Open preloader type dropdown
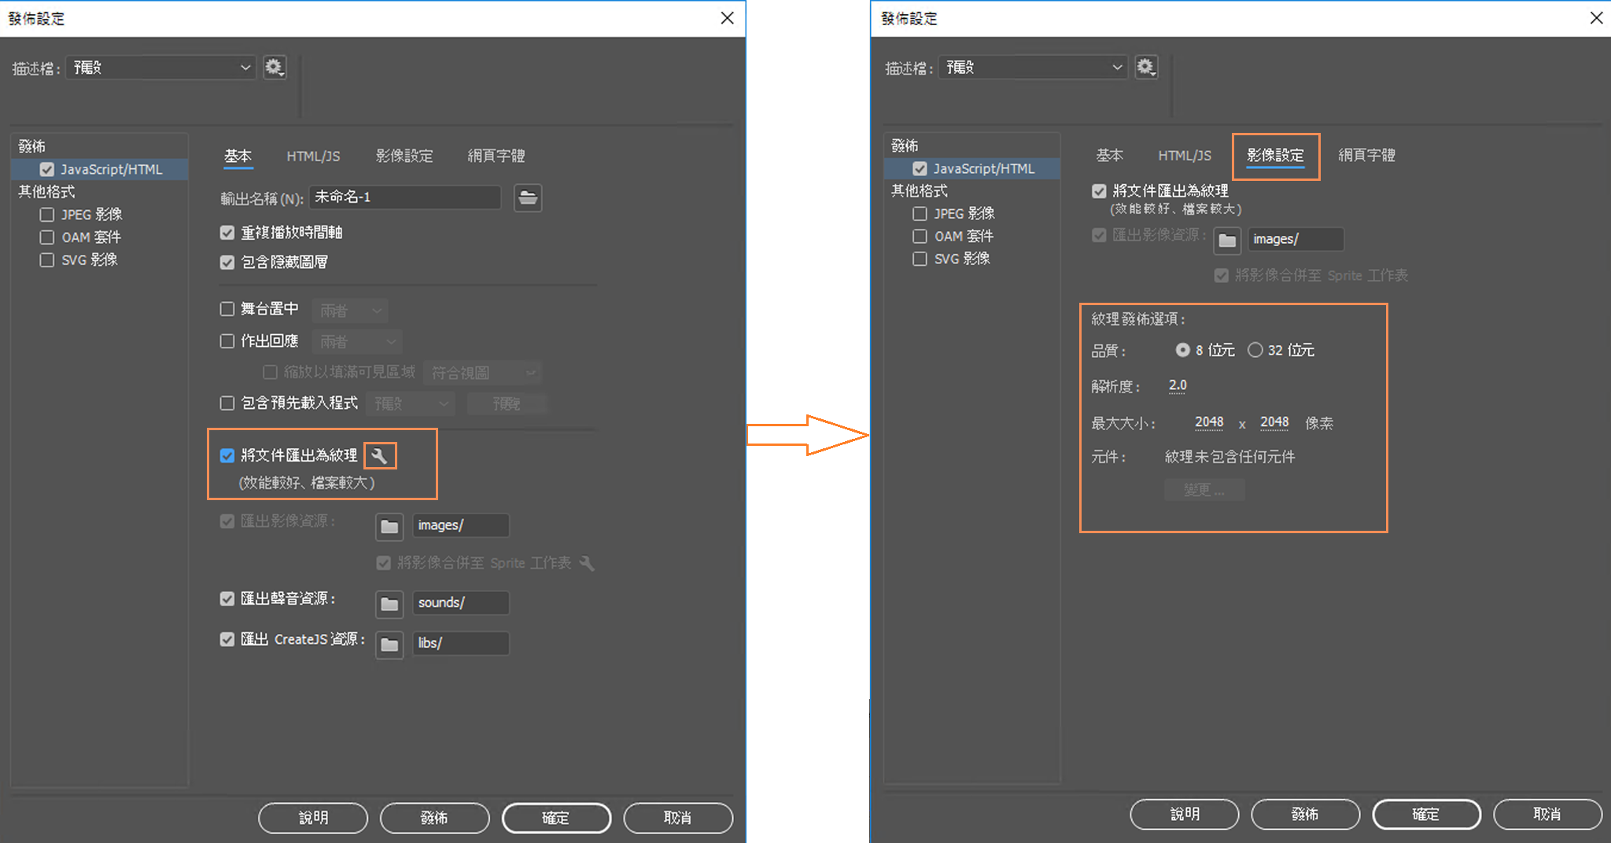 click(411, 404)
